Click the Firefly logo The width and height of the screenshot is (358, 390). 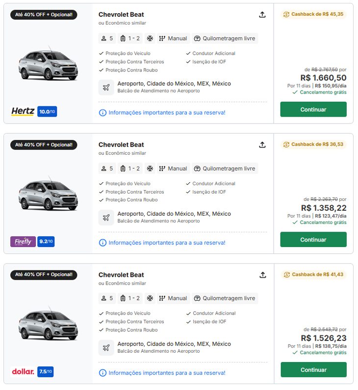pos(23,242)
